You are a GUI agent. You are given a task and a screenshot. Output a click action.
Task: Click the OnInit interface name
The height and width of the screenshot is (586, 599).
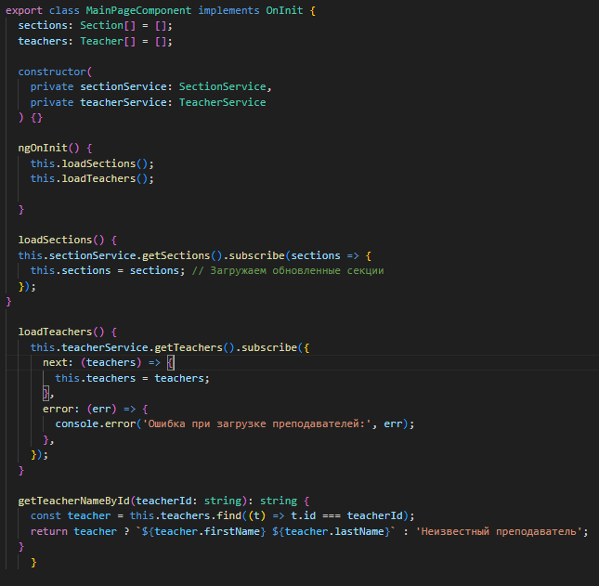284,11
